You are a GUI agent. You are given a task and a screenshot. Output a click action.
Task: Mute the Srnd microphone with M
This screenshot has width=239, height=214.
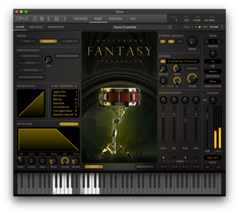195,167
